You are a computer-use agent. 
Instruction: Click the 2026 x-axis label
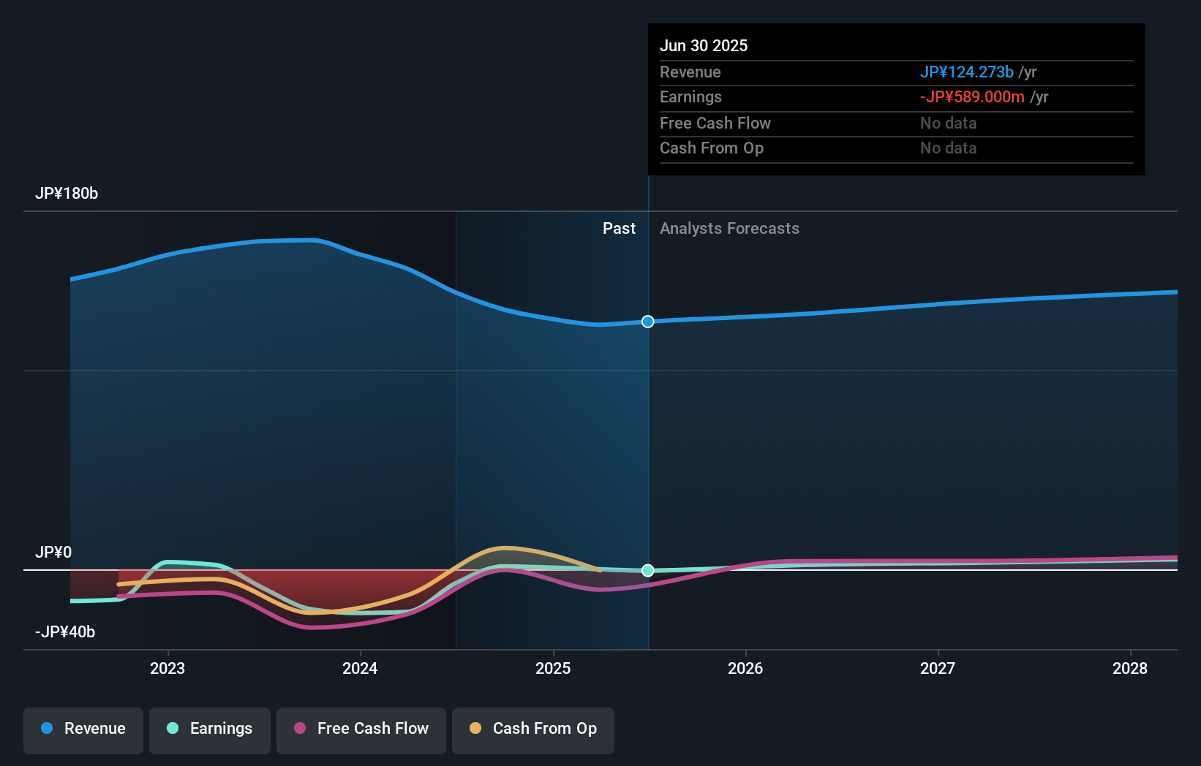[745, 668]
